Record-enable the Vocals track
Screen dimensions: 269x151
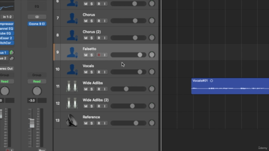[99, 72]
